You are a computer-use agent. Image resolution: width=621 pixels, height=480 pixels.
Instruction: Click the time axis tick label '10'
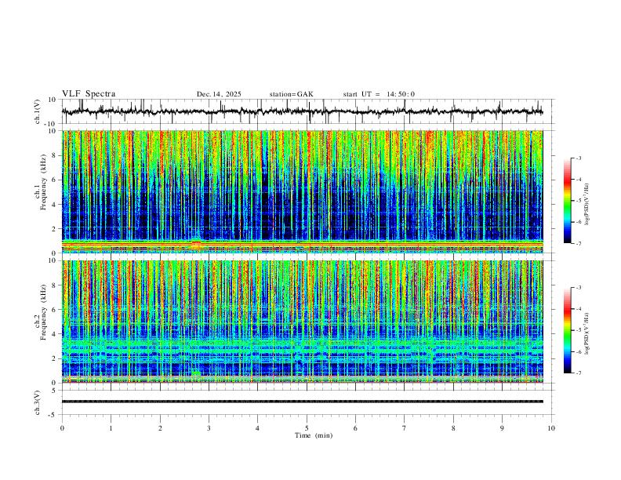coord(551,428)
